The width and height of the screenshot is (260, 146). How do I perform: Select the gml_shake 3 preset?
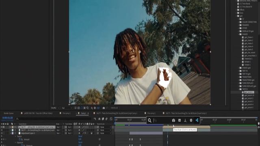(x=249, y=43)
